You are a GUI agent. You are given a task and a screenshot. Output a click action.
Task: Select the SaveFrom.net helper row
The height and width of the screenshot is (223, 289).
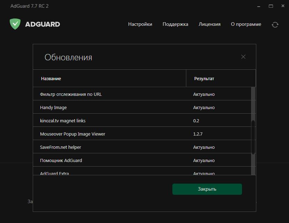point(104,147)
